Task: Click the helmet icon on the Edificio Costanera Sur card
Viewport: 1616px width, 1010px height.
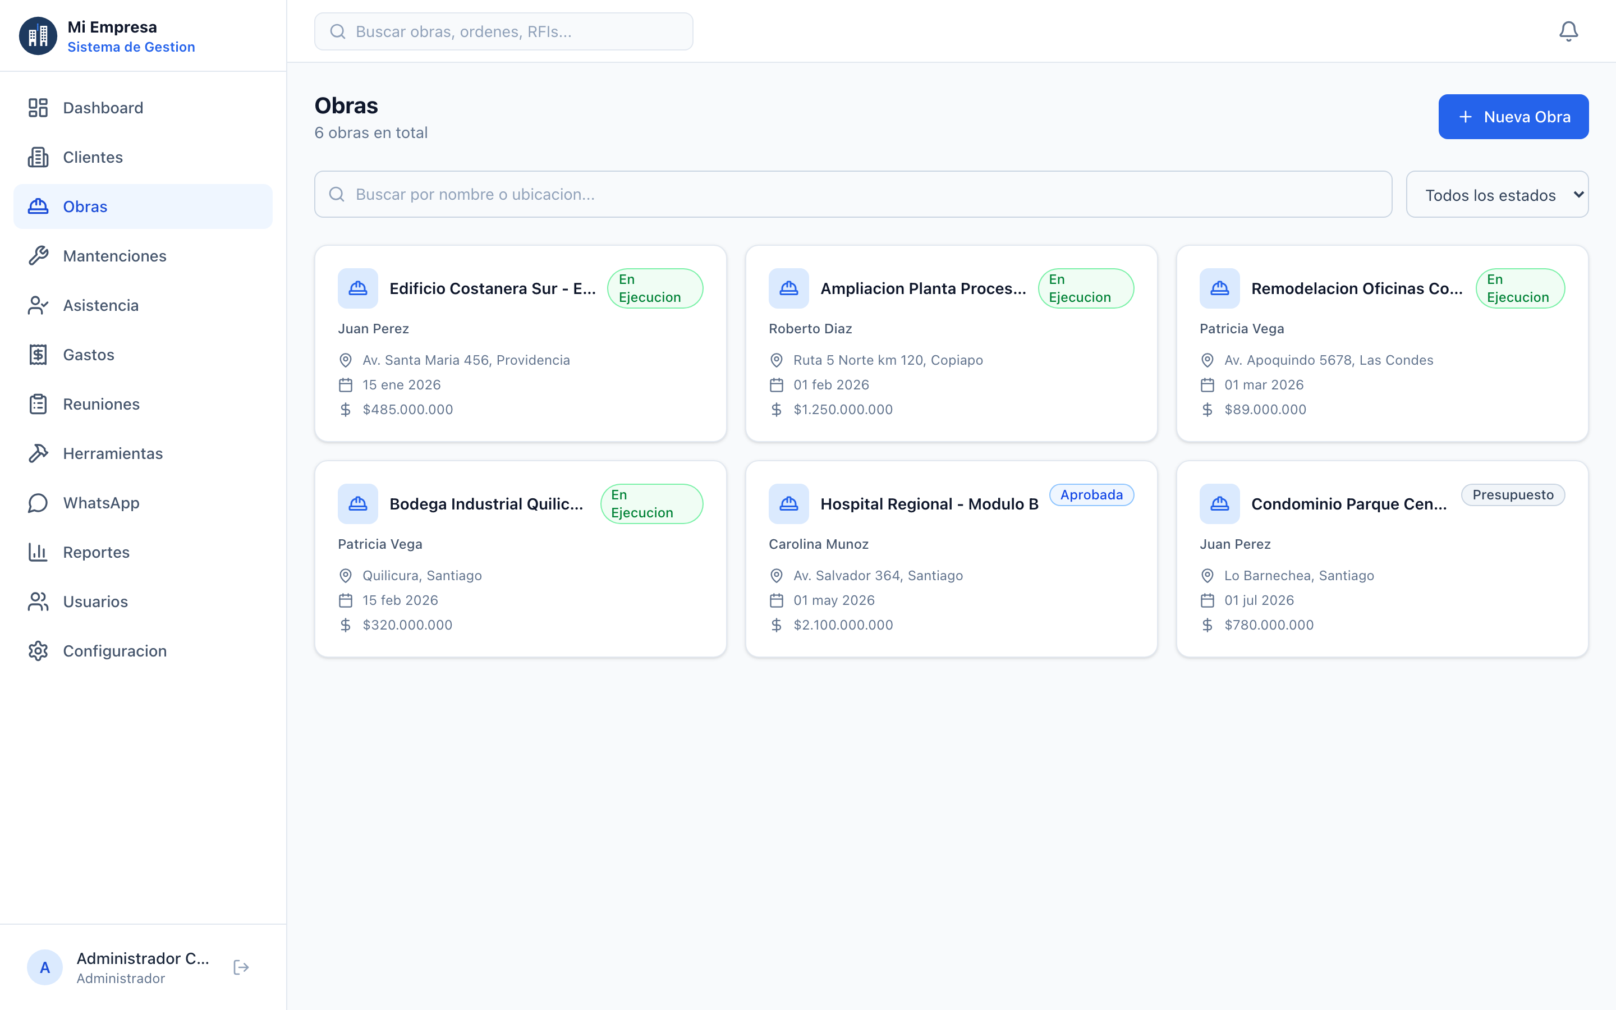Action: click(358, 288)
